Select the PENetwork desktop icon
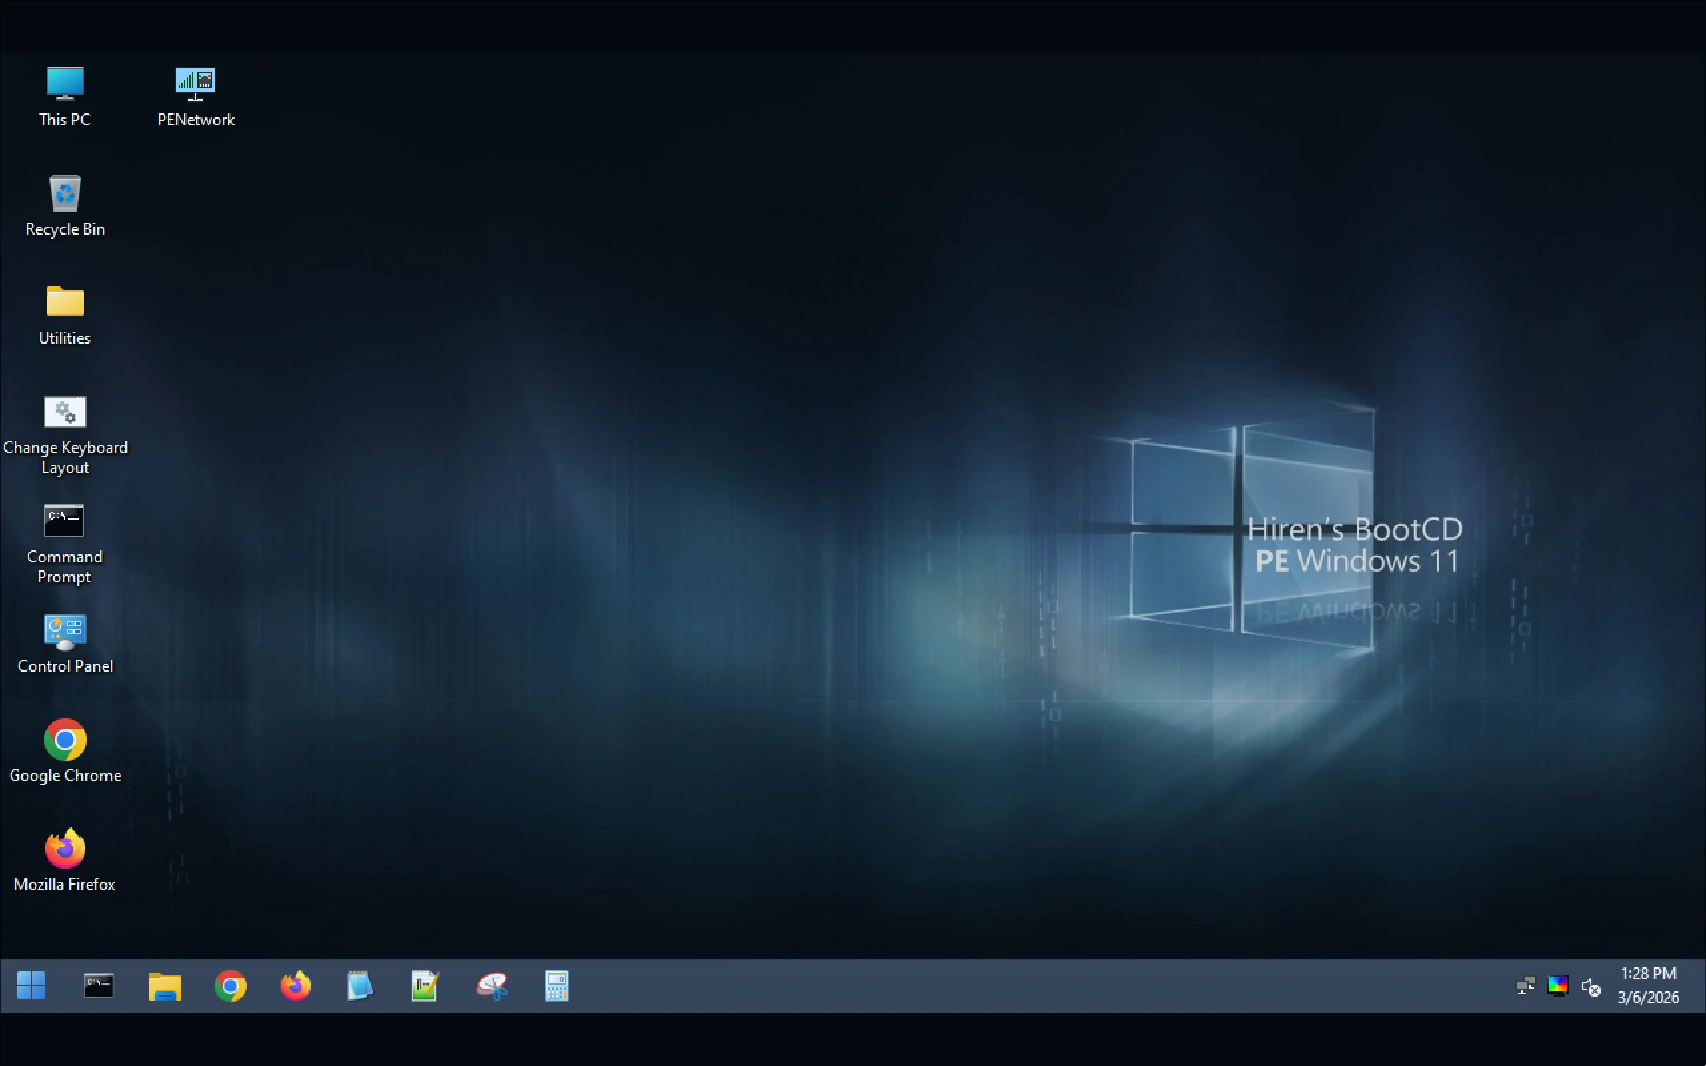Screen dimensions: 1706x1066 point(195,97)
